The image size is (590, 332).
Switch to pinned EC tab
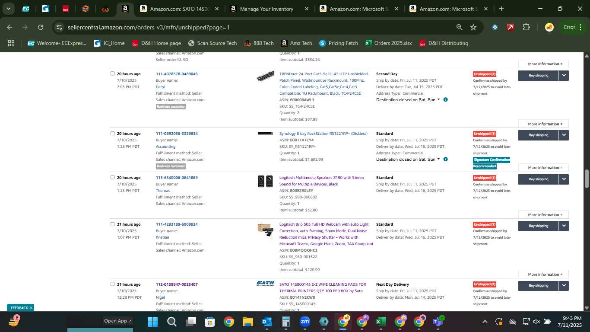(x=25, y=9)
